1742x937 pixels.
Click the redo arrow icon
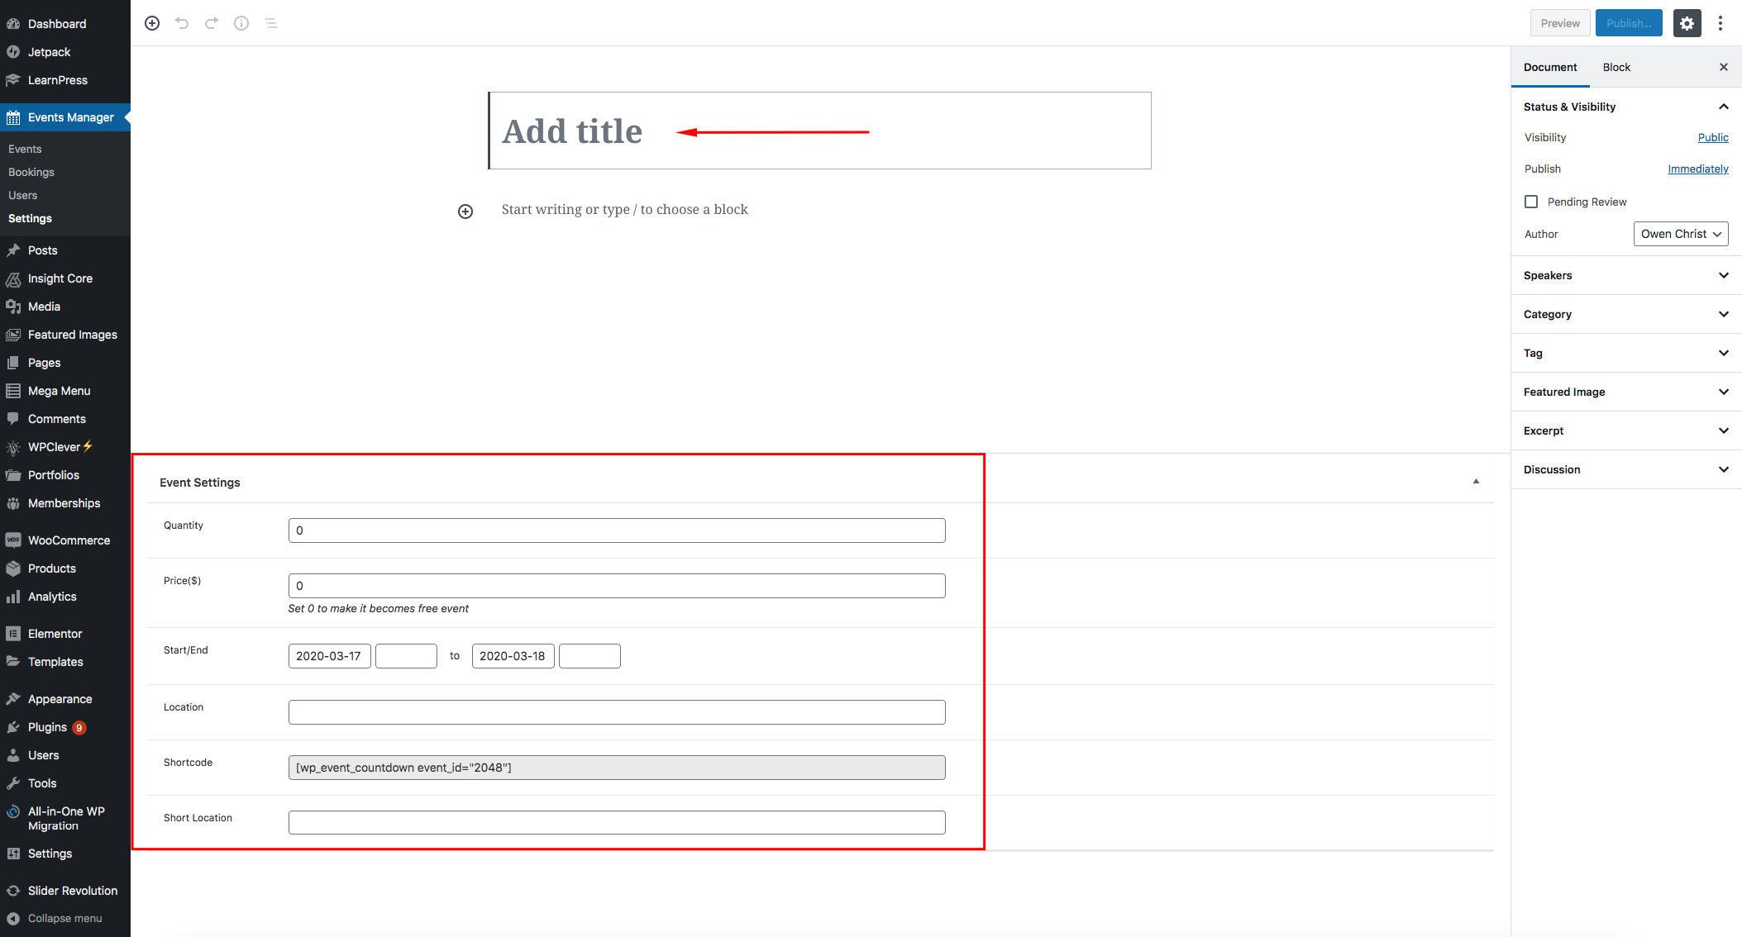[x=212, y=23]
